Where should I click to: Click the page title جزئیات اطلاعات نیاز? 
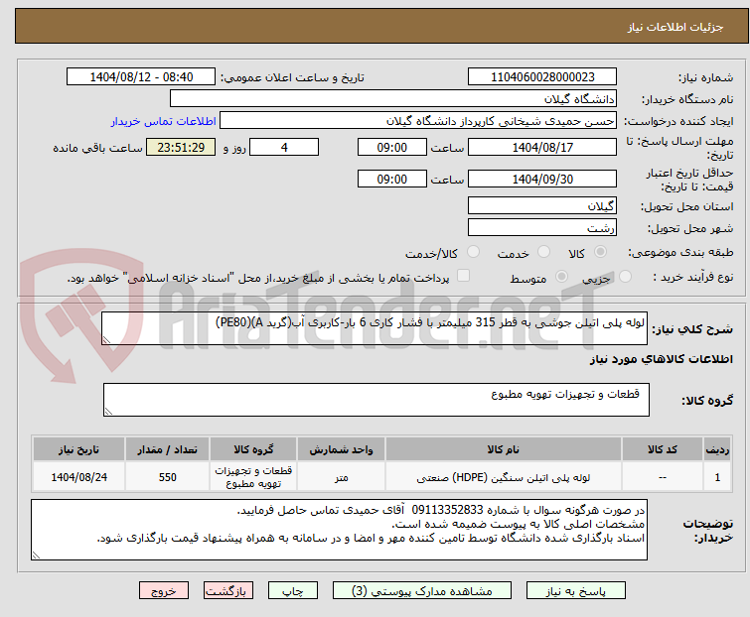pos(675,27)
